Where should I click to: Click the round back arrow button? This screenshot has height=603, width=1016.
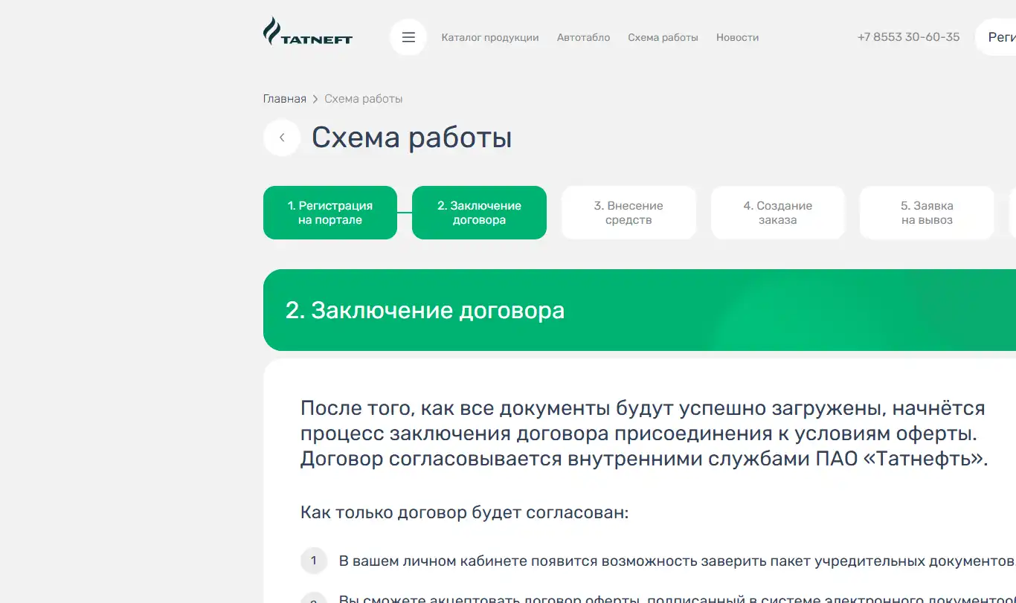[282, 138]
